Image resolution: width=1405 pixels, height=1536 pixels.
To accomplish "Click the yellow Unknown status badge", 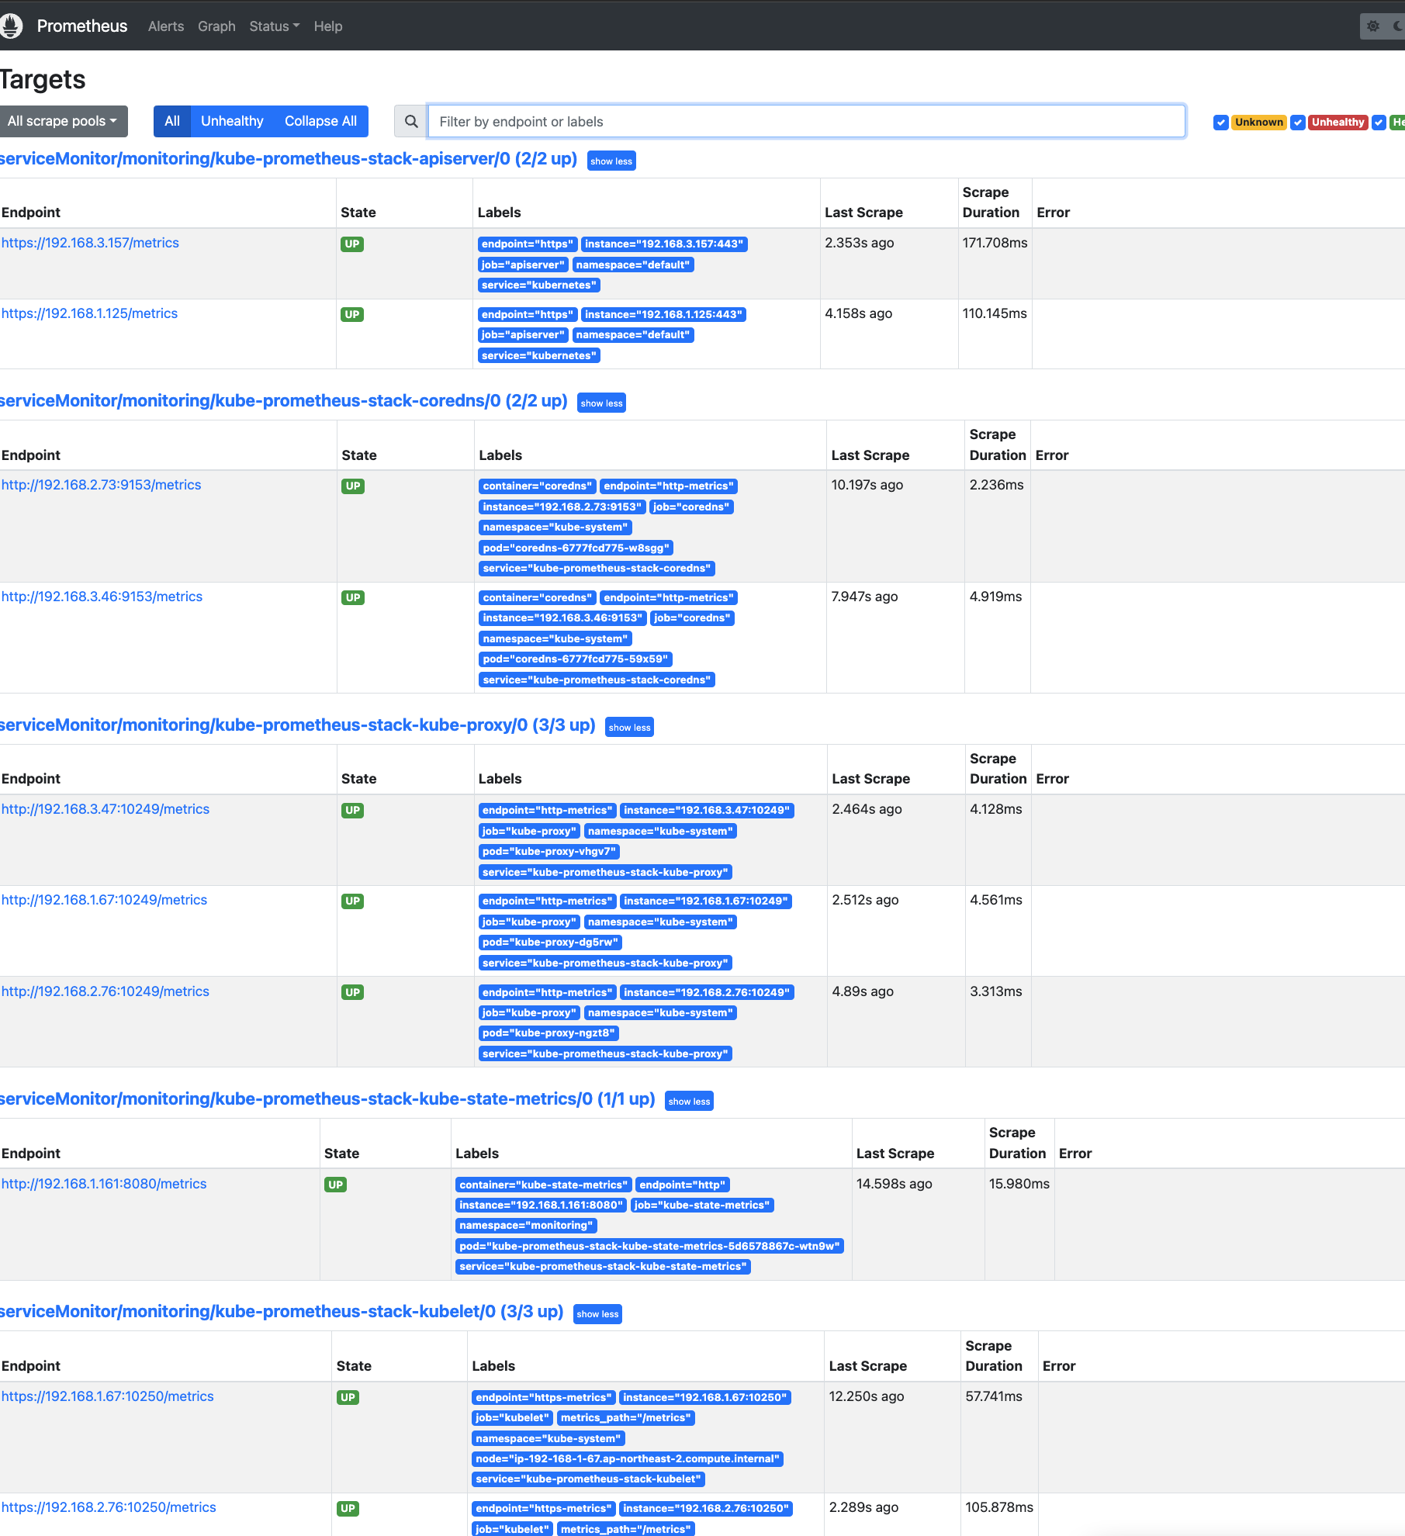I will click(1258, 122).
